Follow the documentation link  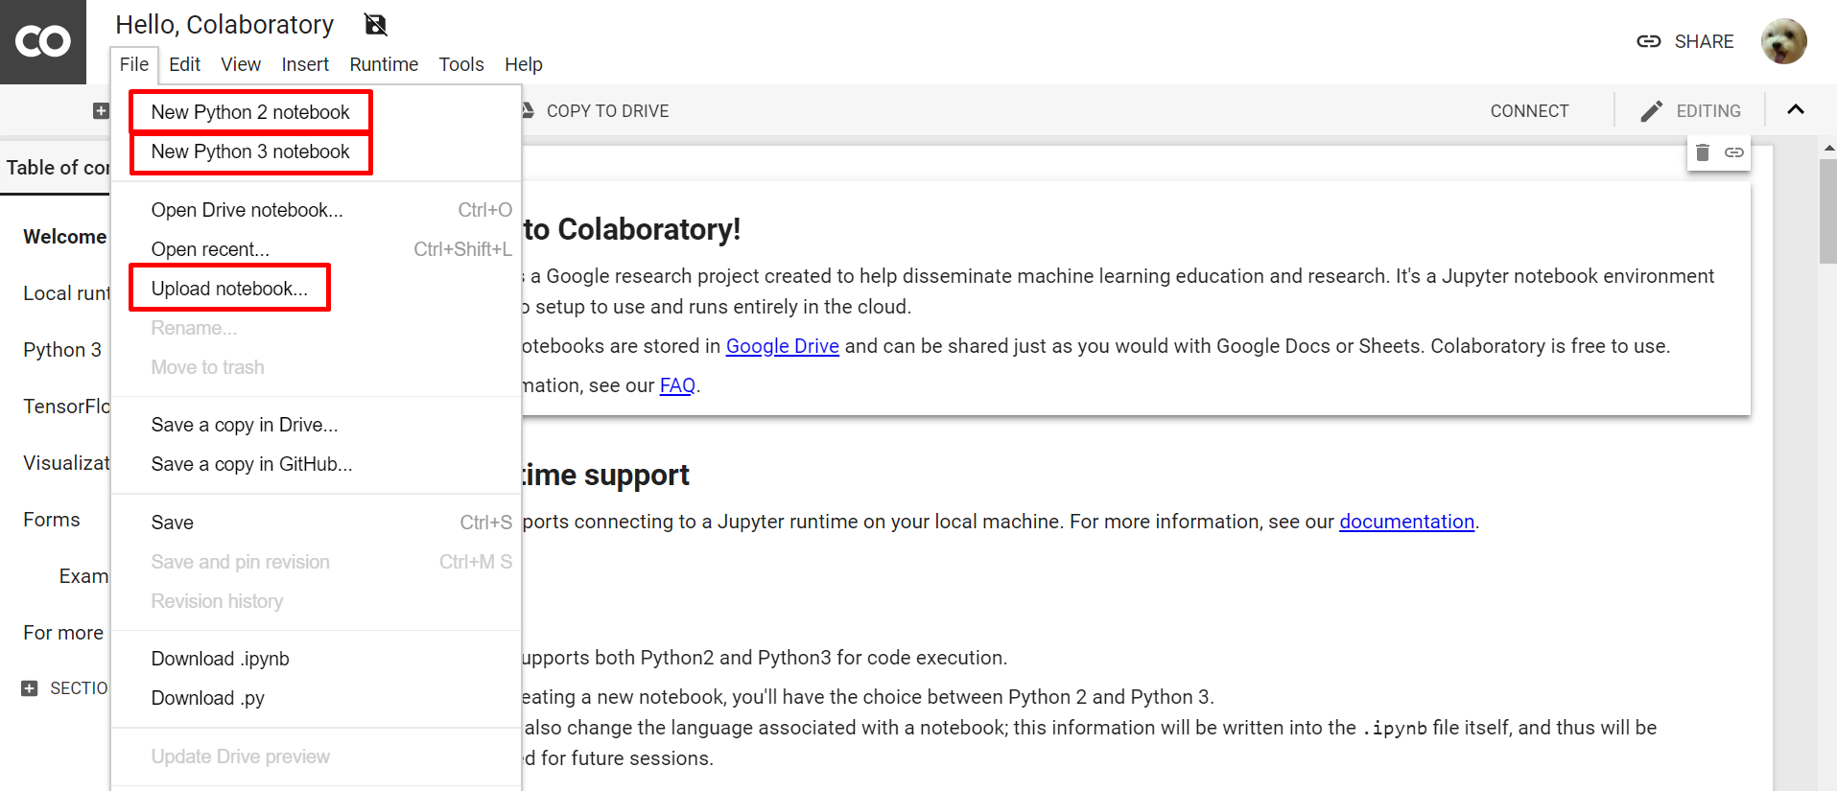(x=1406, y=522)
